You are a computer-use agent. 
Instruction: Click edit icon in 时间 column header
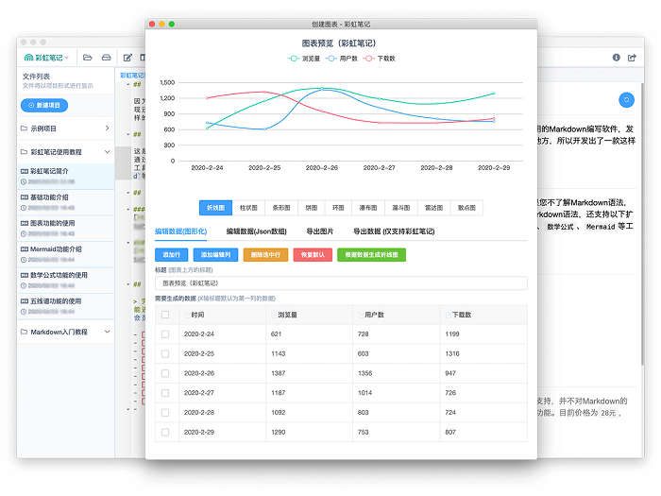tap(187, 315)
